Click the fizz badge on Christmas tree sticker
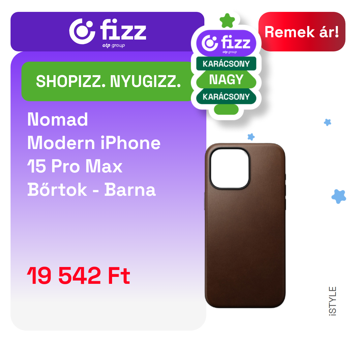The width and height of the screenshot is (356, 356). point(226,43)
